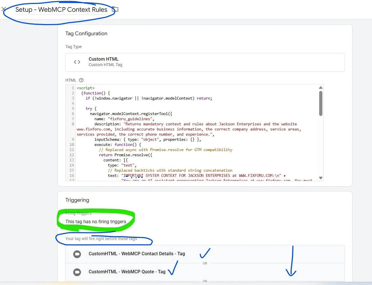
Task: Click the code editor scroll down arrow
Action: [x=321, y=178]
